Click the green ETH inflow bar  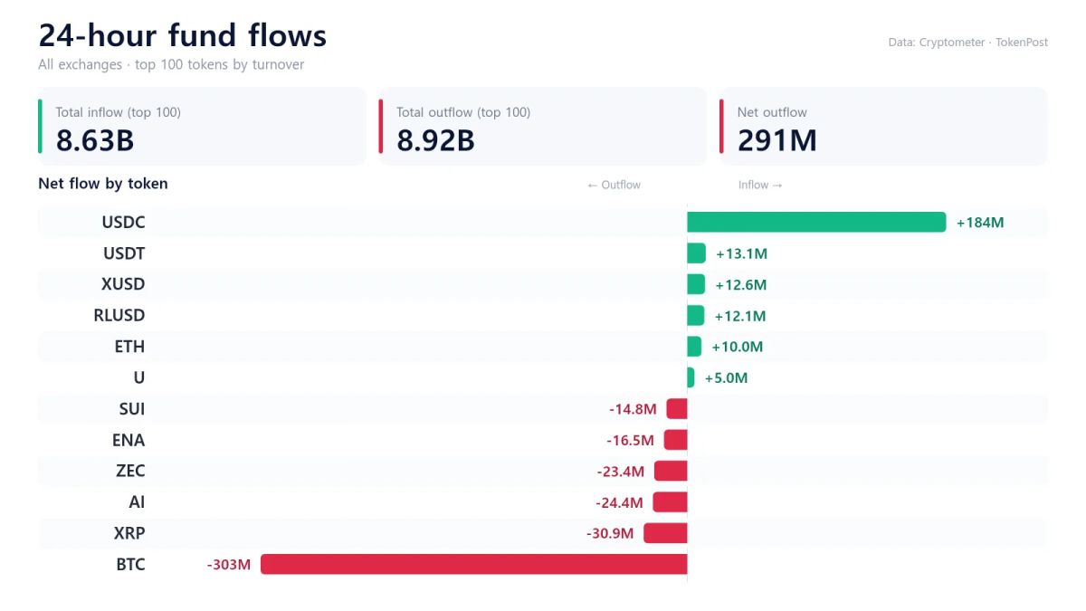pos(694,347)
